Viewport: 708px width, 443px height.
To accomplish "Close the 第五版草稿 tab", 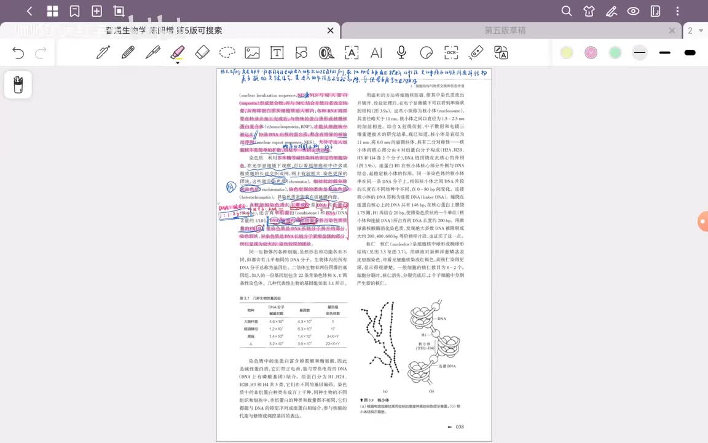I will (x=672, y=30).
